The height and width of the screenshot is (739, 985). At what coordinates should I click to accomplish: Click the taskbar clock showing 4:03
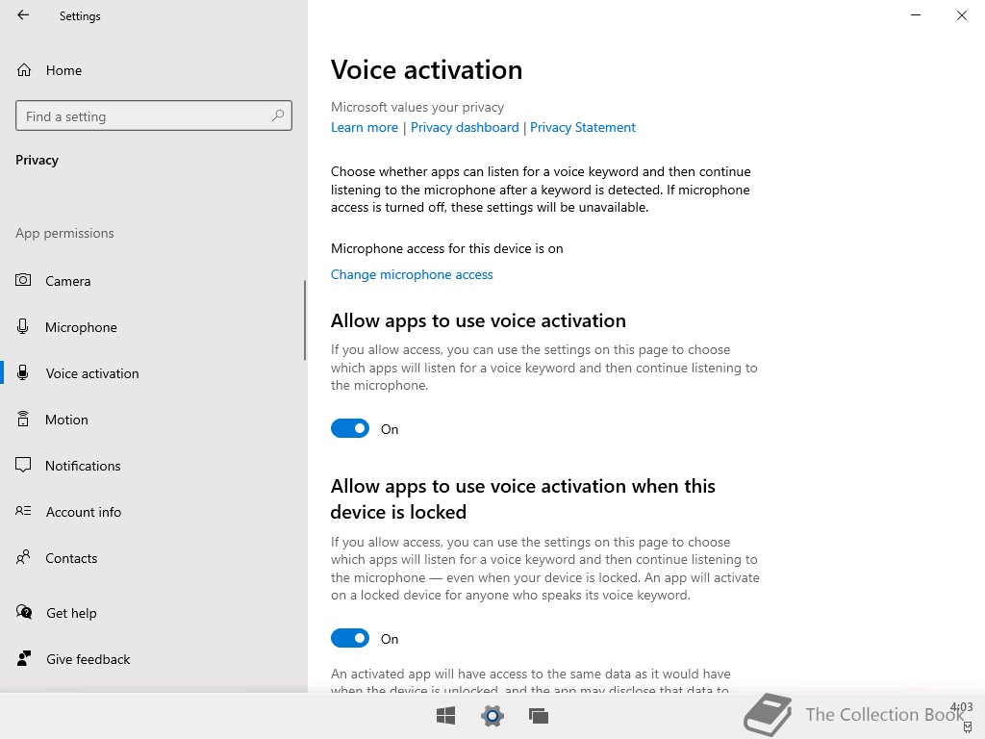(961, 707)
